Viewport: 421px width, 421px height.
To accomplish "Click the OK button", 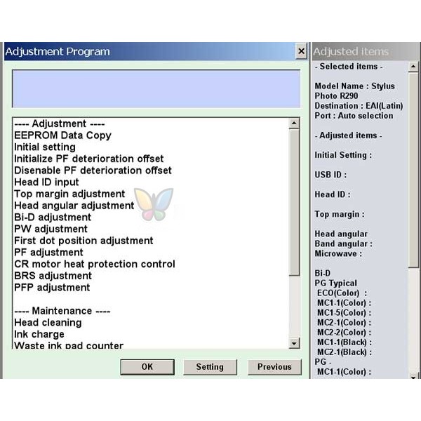I will coord(147,367).
